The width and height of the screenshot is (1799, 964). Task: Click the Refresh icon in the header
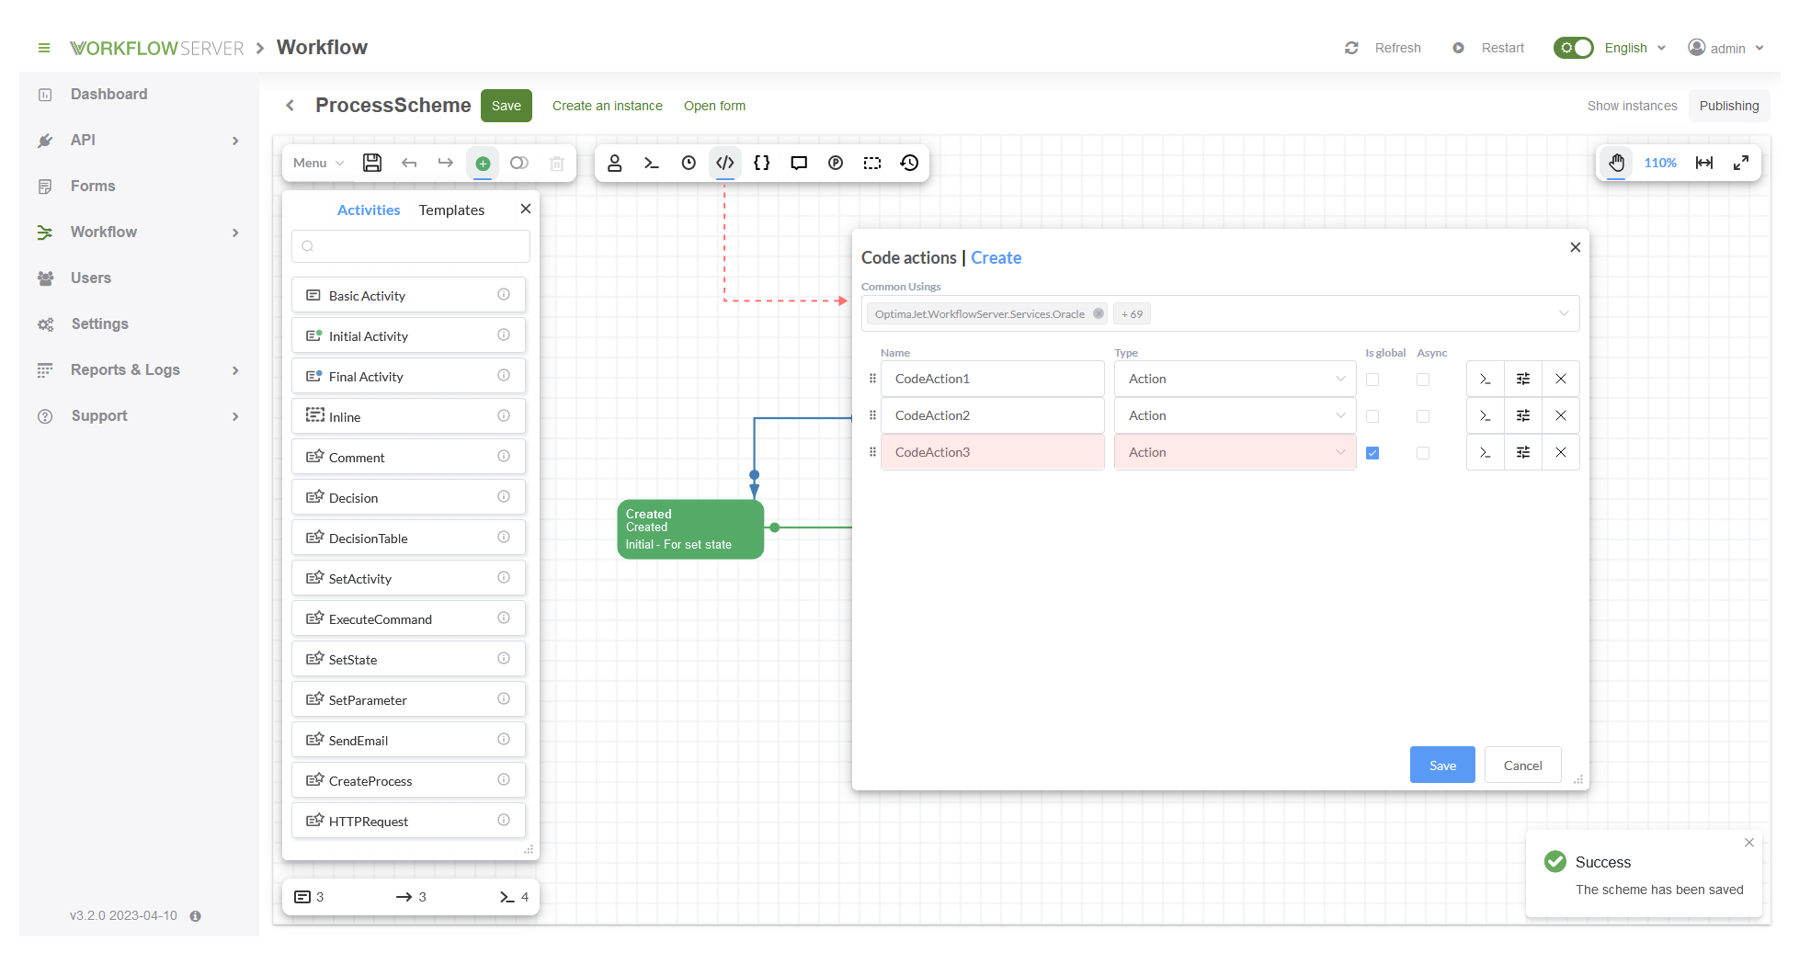coord(1351,48)
